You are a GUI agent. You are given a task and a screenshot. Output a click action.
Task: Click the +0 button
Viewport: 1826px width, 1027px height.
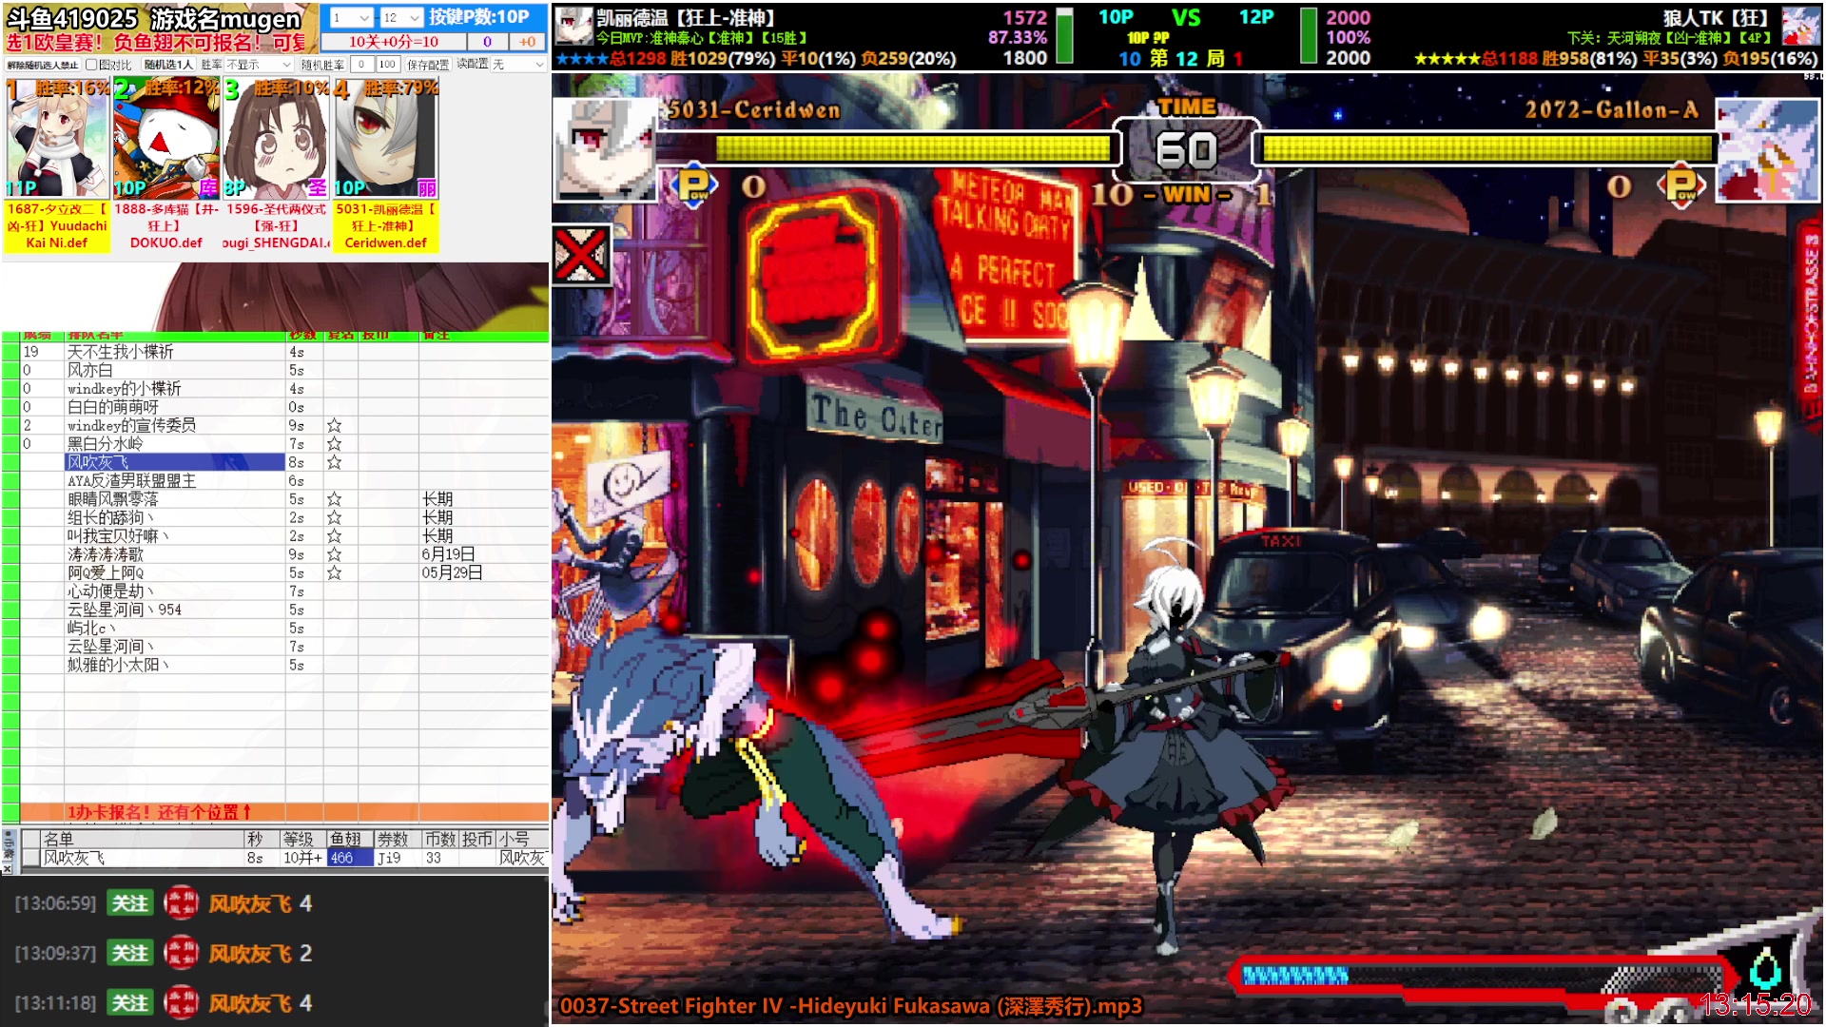(527, 42)
